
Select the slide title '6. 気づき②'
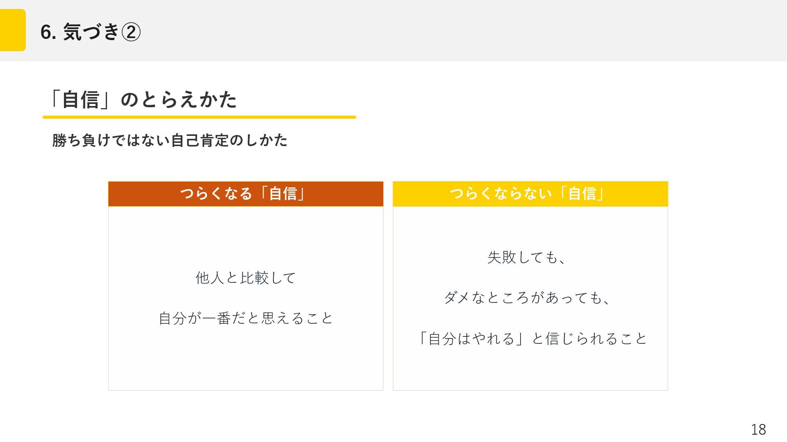(x=91, y=32)
